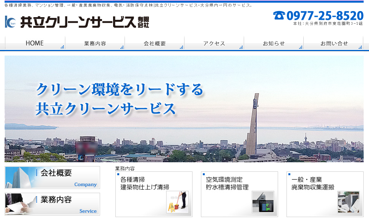The height and width of the screenshot is (219, 369).
Task: Open the 業務内容 navigation menu item
Action: (x=95, y=43)
